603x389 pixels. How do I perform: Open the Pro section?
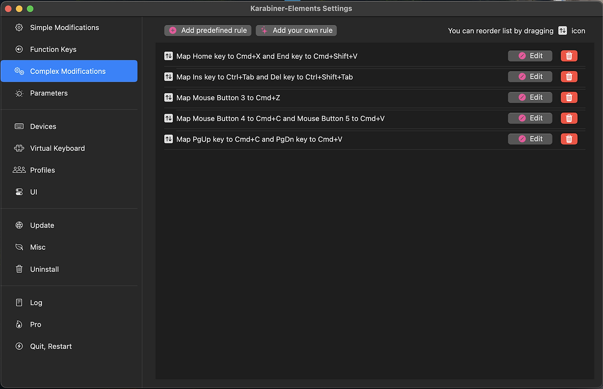click(69, 325)
